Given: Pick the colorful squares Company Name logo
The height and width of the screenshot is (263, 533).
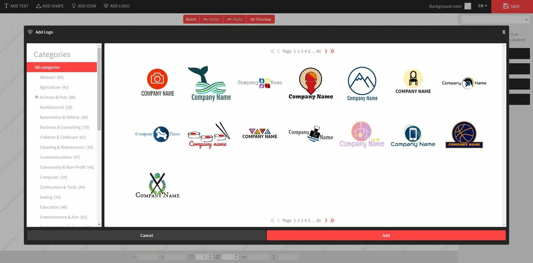Looking at the screenshot, I should (260, 83).
